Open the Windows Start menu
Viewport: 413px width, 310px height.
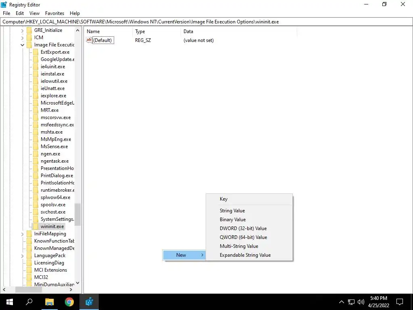[10, 302]
